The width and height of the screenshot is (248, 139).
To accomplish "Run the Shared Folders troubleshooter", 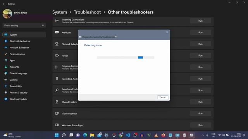I will pos(200,102).
